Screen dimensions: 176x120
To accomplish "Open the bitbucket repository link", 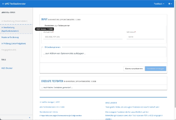I will tap(60, 116).
